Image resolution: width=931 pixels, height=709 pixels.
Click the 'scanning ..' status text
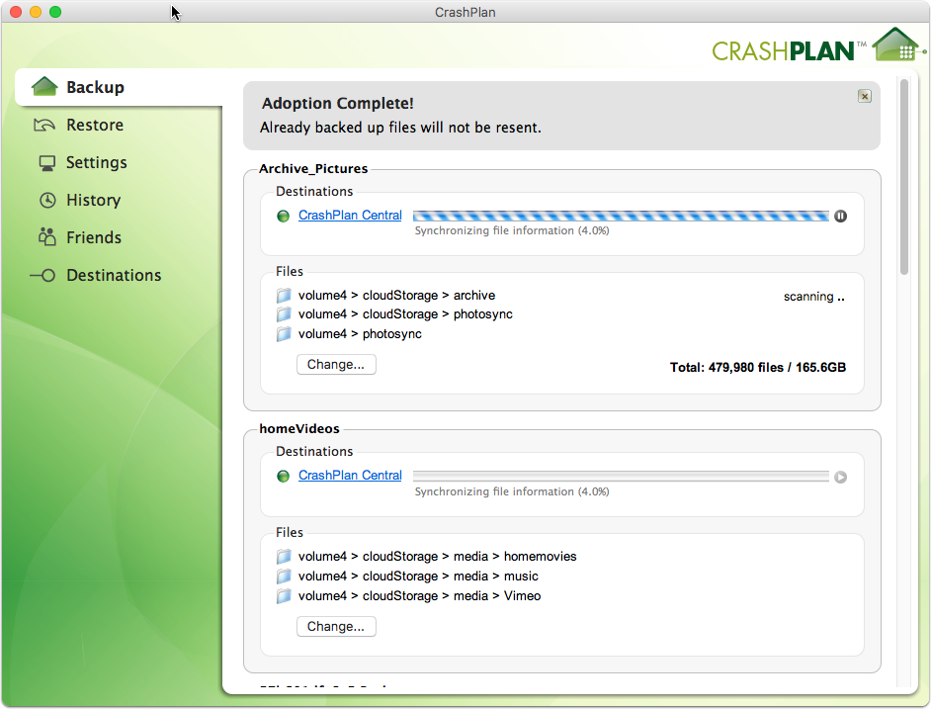tap(814, 297)
